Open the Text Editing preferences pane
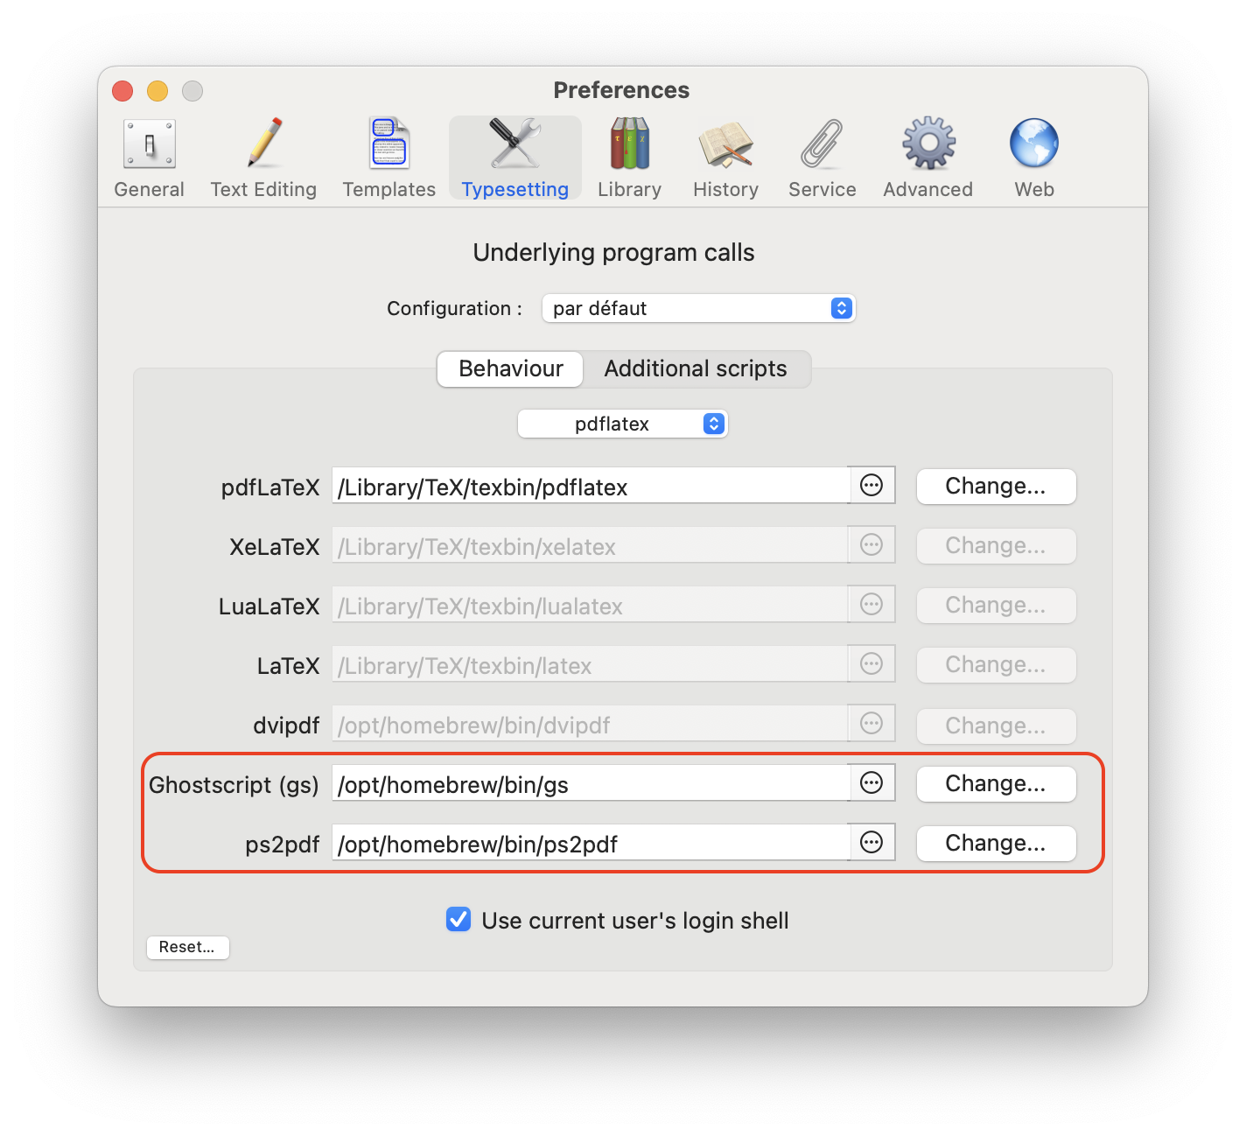Viewport: 1246px width, 1136px height. pyautogui.click(x=263, y=158)
